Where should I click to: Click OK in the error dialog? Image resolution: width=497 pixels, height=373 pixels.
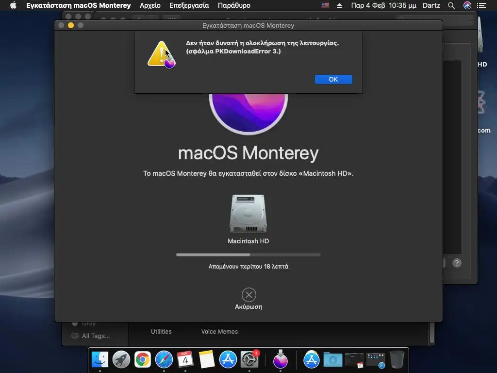tap(333, 79)
